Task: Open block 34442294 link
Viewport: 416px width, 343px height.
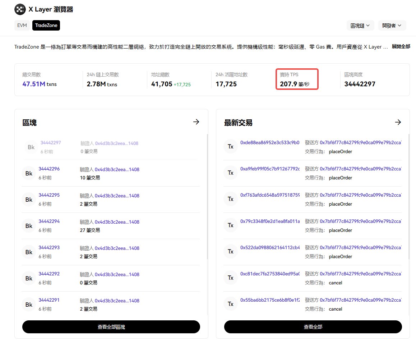Action: (49, 221)
